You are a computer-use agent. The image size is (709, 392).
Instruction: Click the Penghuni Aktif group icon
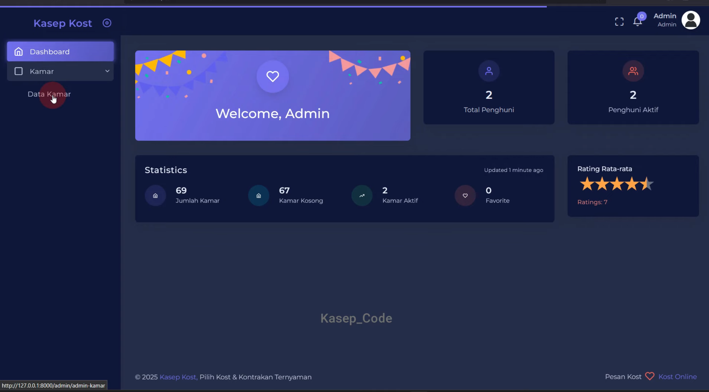pos(633,71)
